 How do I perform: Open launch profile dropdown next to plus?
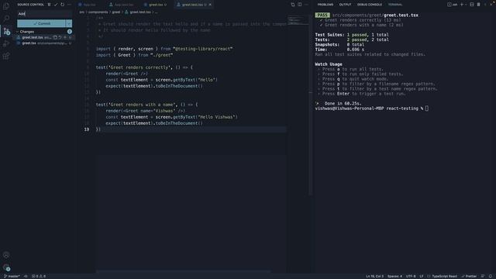pyautogui.click(x=466, y=5)
